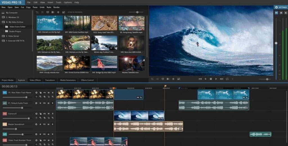Open the File menu

pyautogui.click(x=29, y=2)
